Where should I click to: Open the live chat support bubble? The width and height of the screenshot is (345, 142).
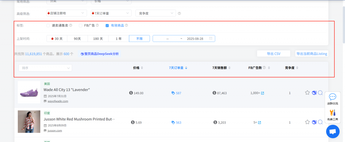pyautogui.click(x=333, y=132)
